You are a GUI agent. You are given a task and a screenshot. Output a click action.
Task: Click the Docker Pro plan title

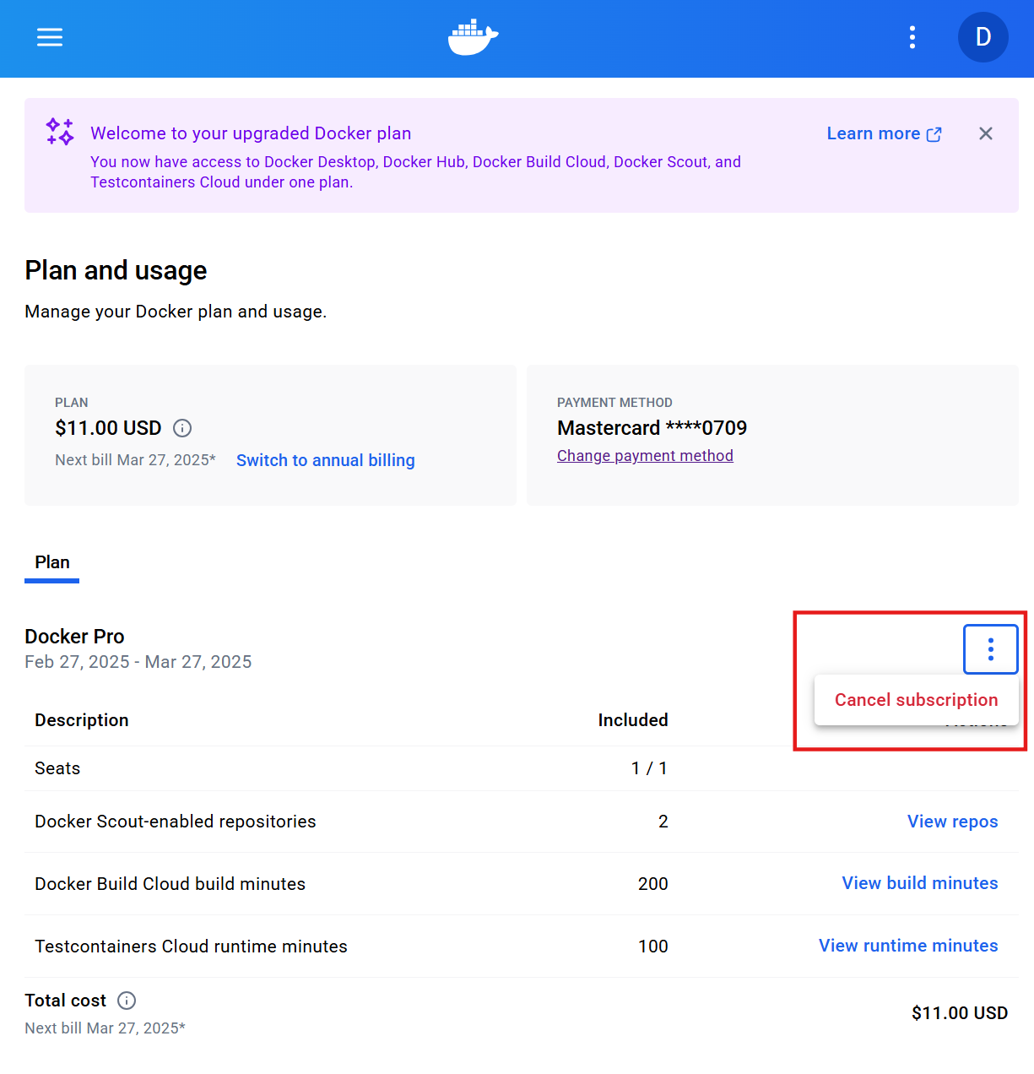click(74, 637)
